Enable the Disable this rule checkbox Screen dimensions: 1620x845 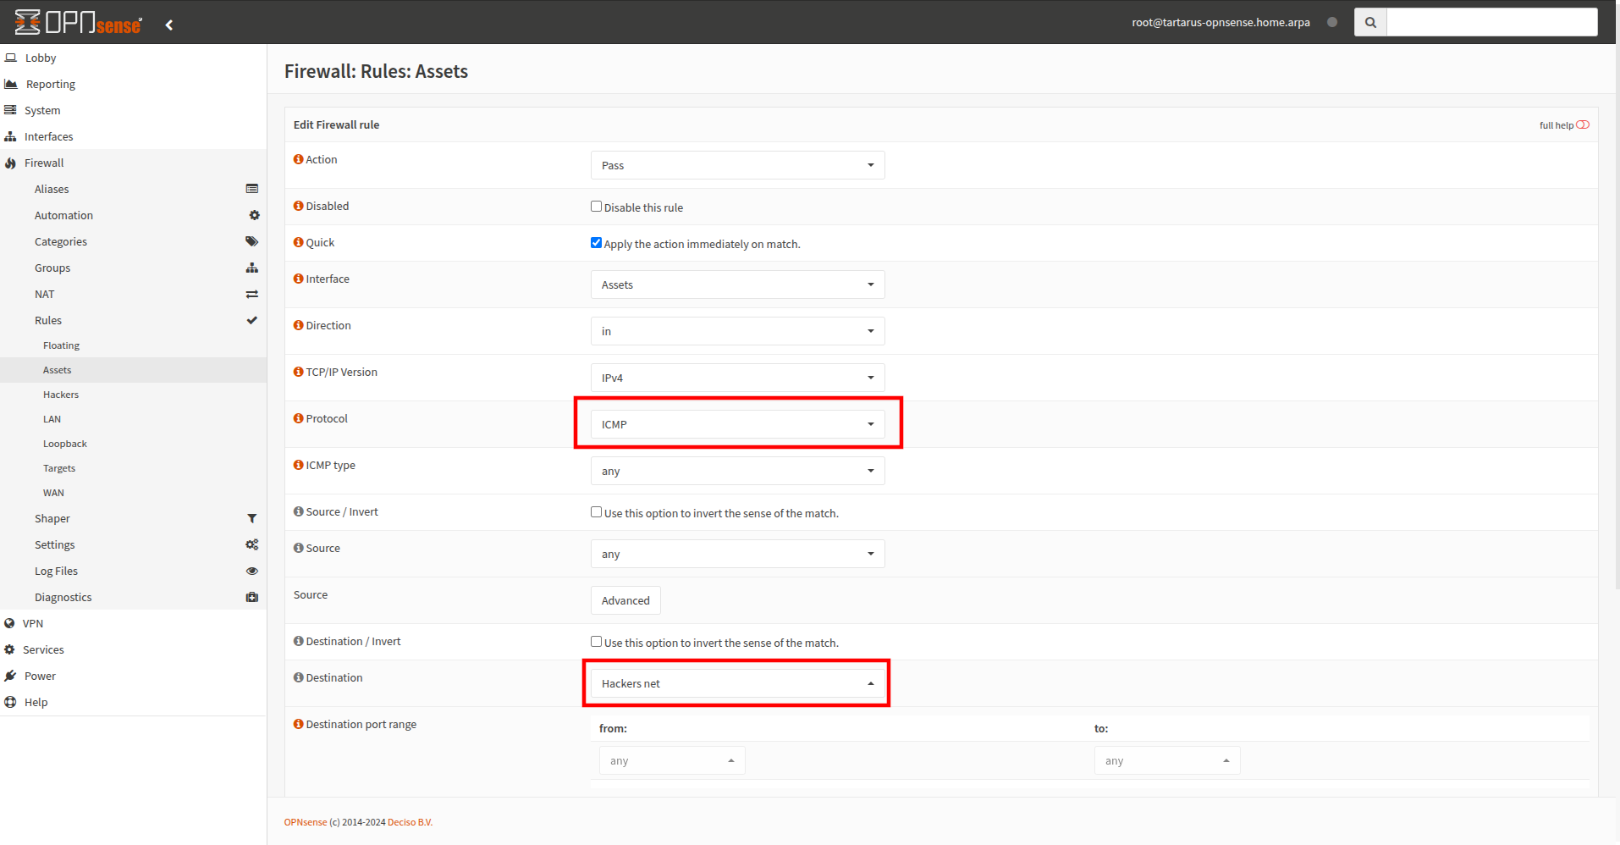(x=596, y=207)
